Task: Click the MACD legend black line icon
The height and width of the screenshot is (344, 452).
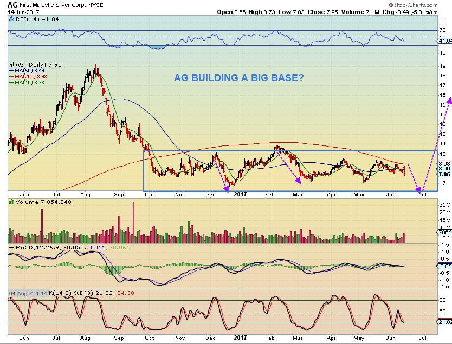Action: coord(12,247)
